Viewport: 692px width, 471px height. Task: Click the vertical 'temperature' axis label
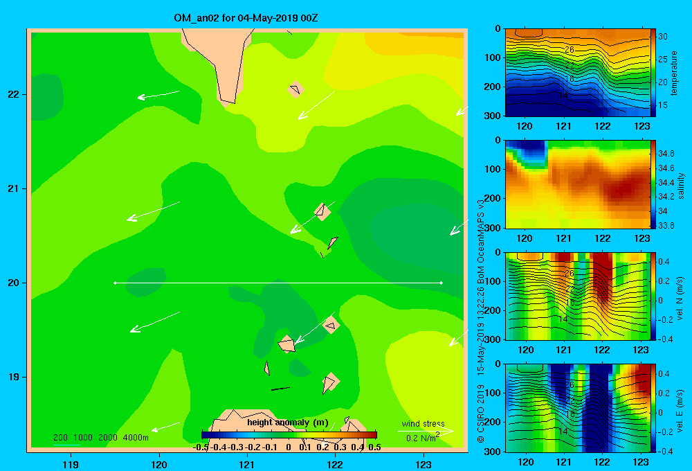[674, 73]
